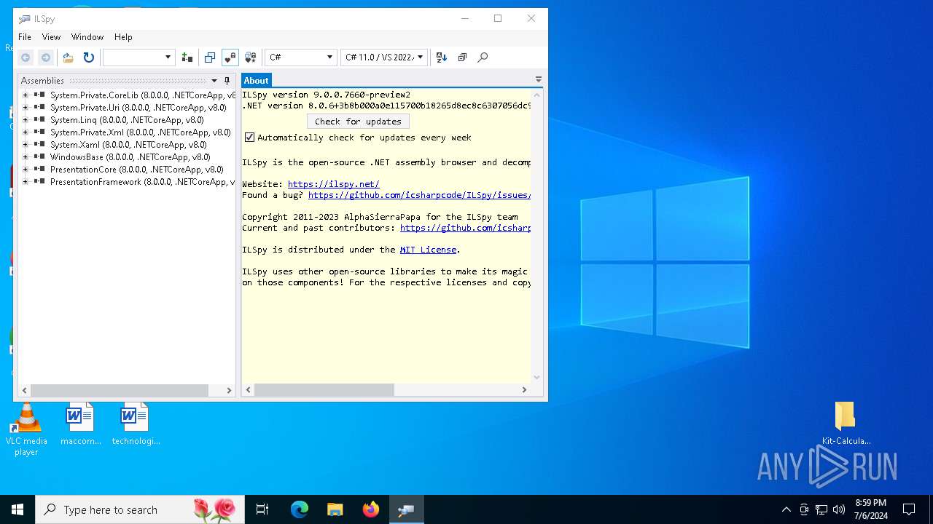Open the network icon in system tray
933x524 pixels.
[x=821, y=509]
